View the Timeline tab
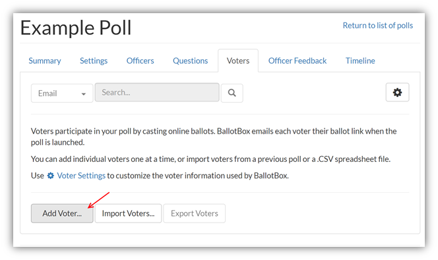 pos(360,61)
